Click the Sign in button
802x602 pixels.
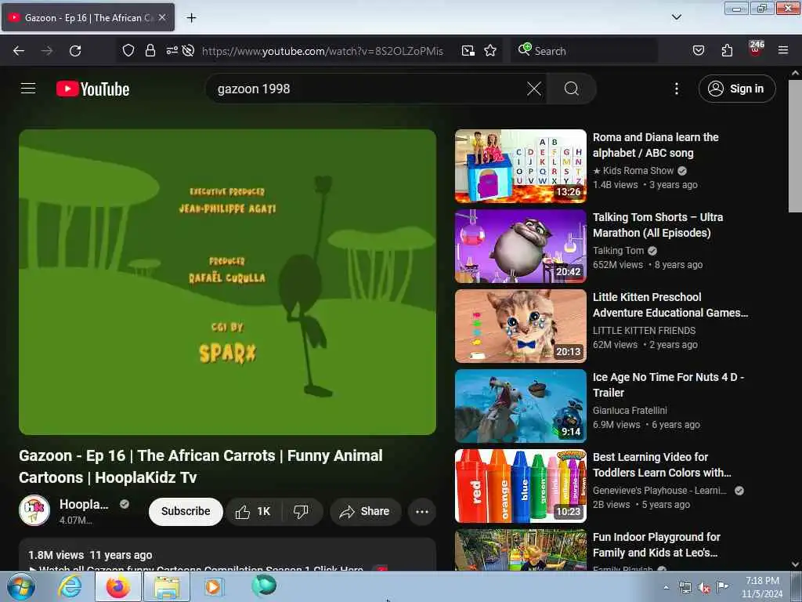(x=737, y=89)
